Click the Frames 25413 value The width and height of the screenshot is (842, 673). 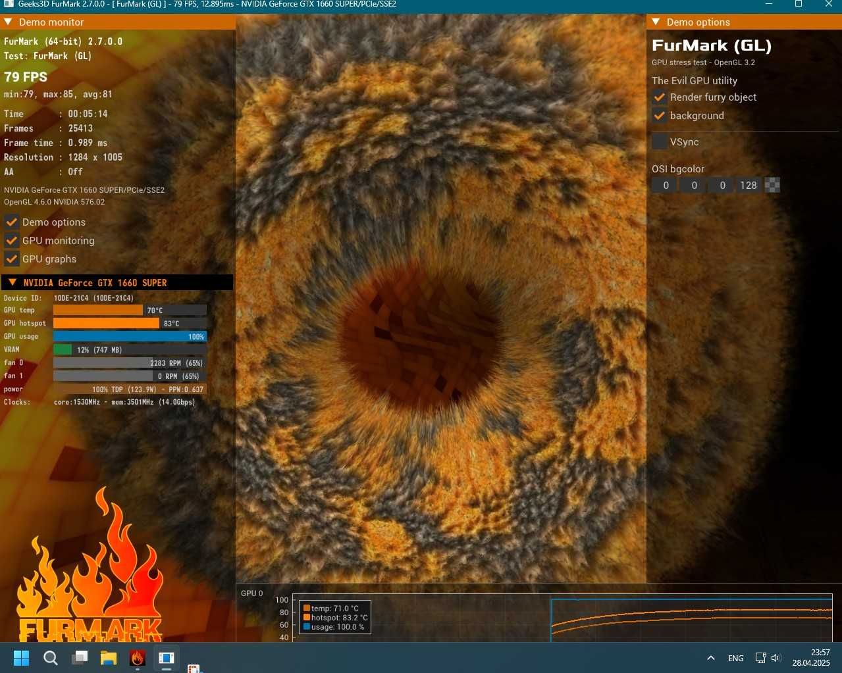(x=80, y=128)
